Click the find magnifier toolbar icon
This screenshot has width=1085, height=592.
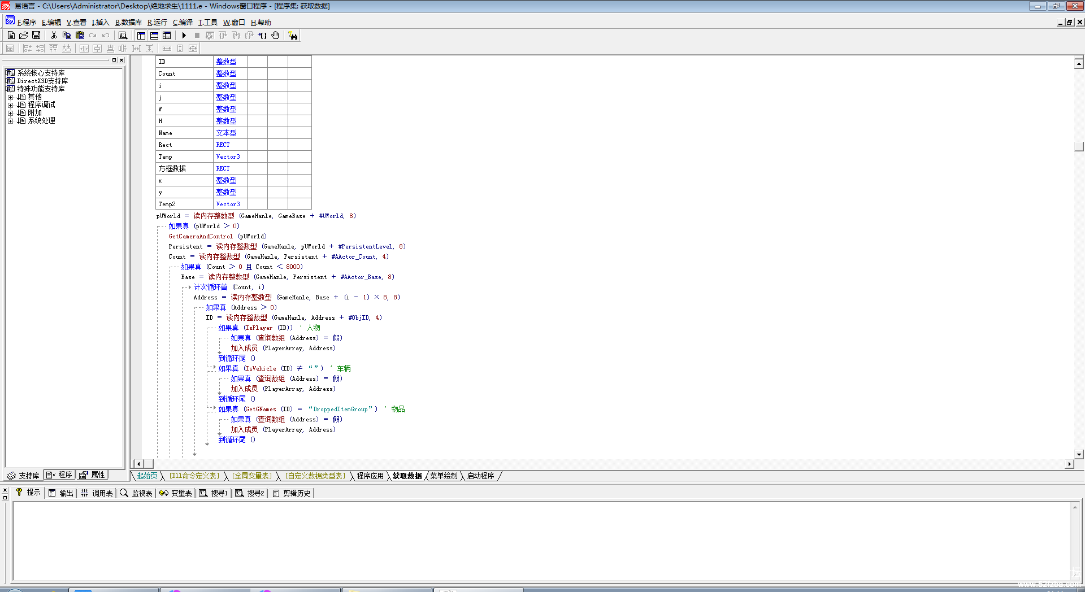pos(123,36)
